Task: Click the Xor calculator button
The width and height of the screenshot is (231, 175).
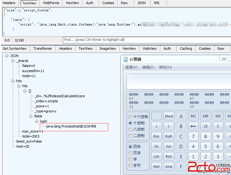Action: (x=169, y=146)
